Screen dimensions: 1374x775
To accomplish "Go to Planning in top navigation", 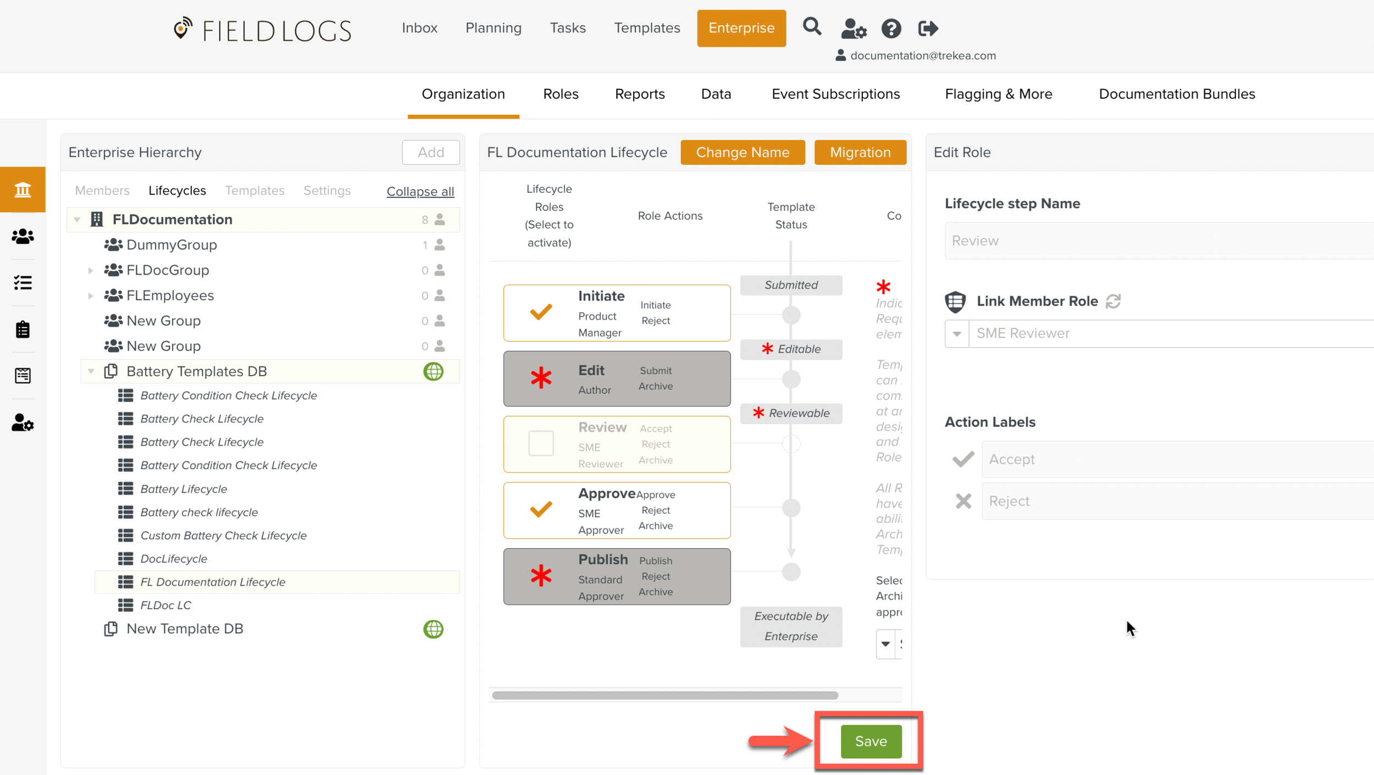I will [493, 28].
